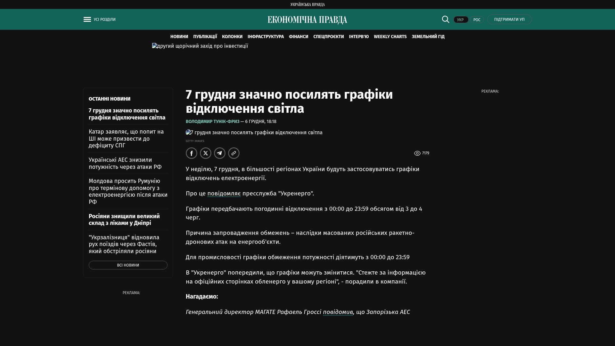The height and width of the screenshot is (346, 615).
Task: Click the Підтримати УП button
Action: tap(509, 20)
